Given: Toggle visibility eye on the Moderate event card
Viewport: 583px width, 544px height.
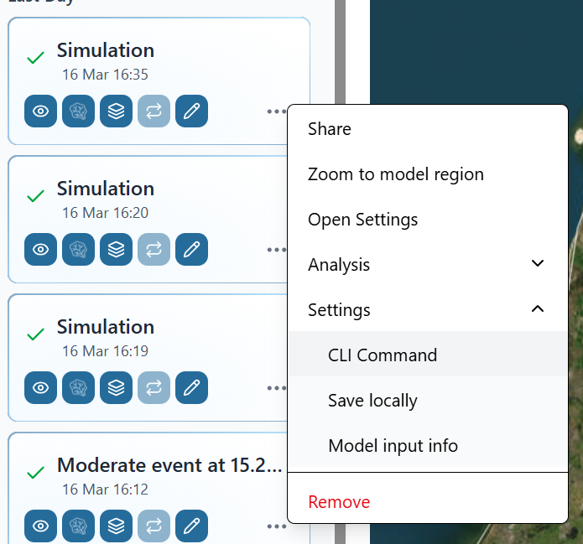Looking at the screenshot, I should pyautogui.click(x=40, y=526).
